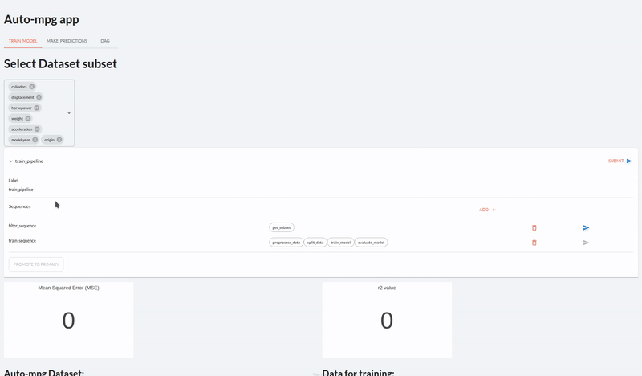Add a new sequence
This screenshot has height=376, width=642.
coord(487,210)
